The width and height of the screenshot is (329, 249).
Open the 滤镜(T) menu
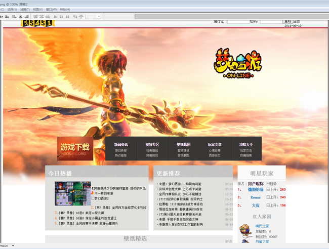(x=25, y=9)
